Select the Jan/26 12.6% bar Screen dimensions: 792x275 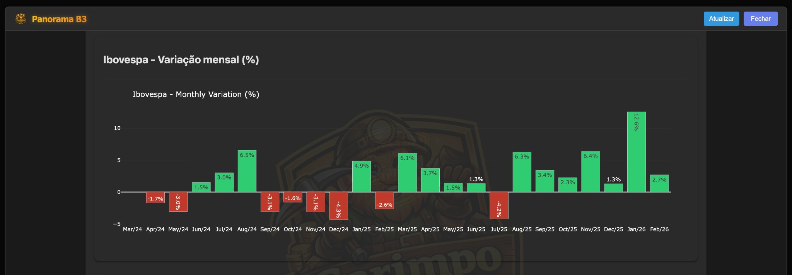pos(636,152)
